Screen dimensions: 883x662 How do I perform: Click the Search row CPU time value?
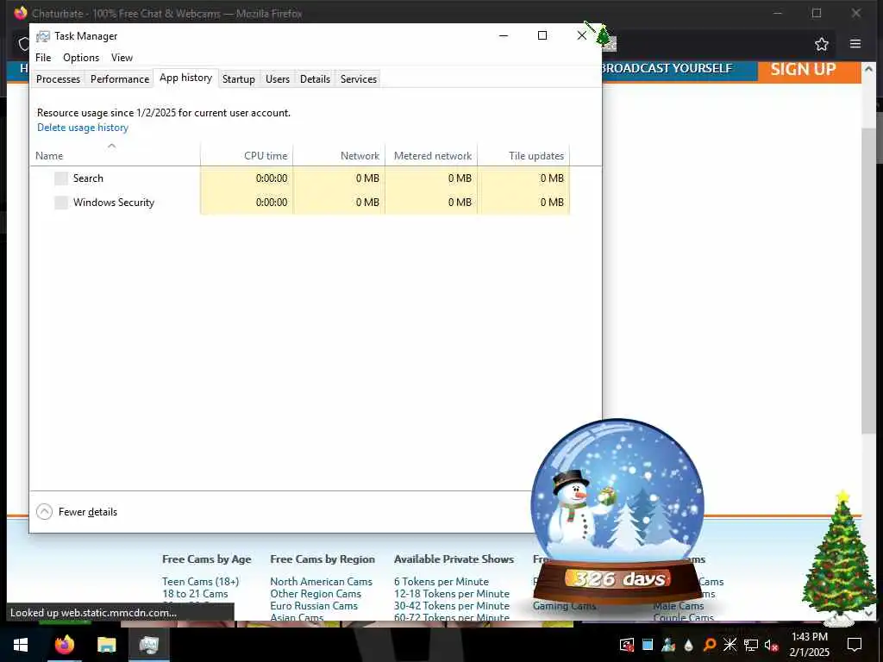272,178
